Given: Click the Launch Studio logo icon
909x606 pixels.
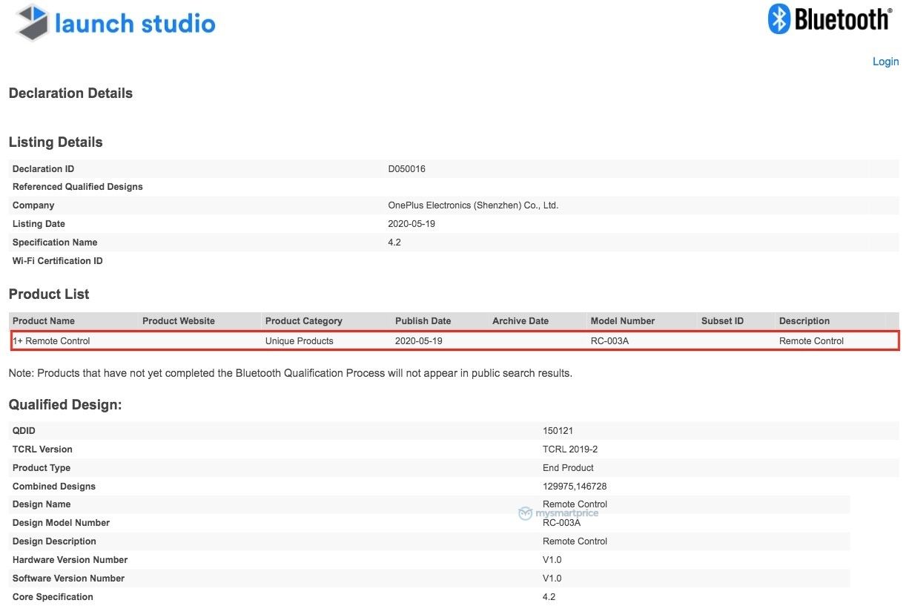Looking at the screenshot, I should (x=32, y=23).
